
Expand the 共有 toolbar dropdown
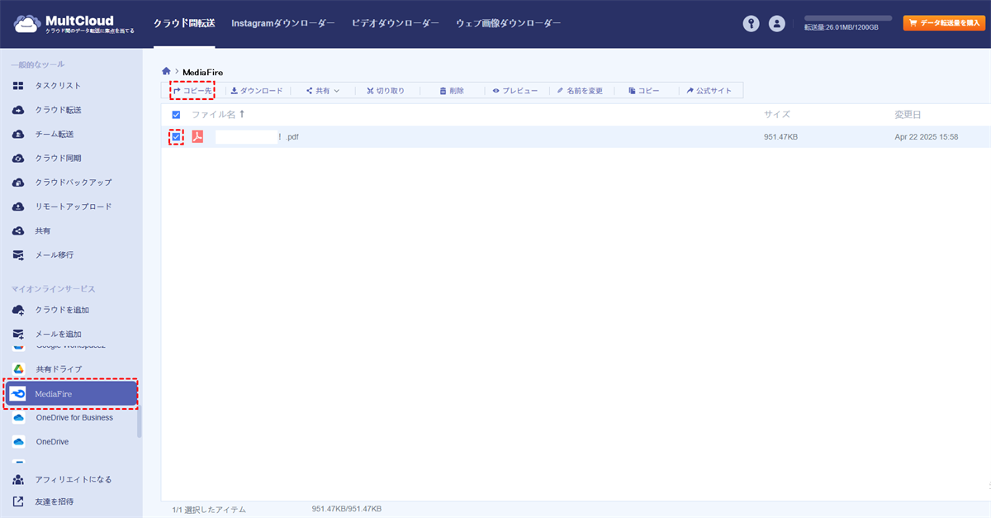click(x=323, y=91)
